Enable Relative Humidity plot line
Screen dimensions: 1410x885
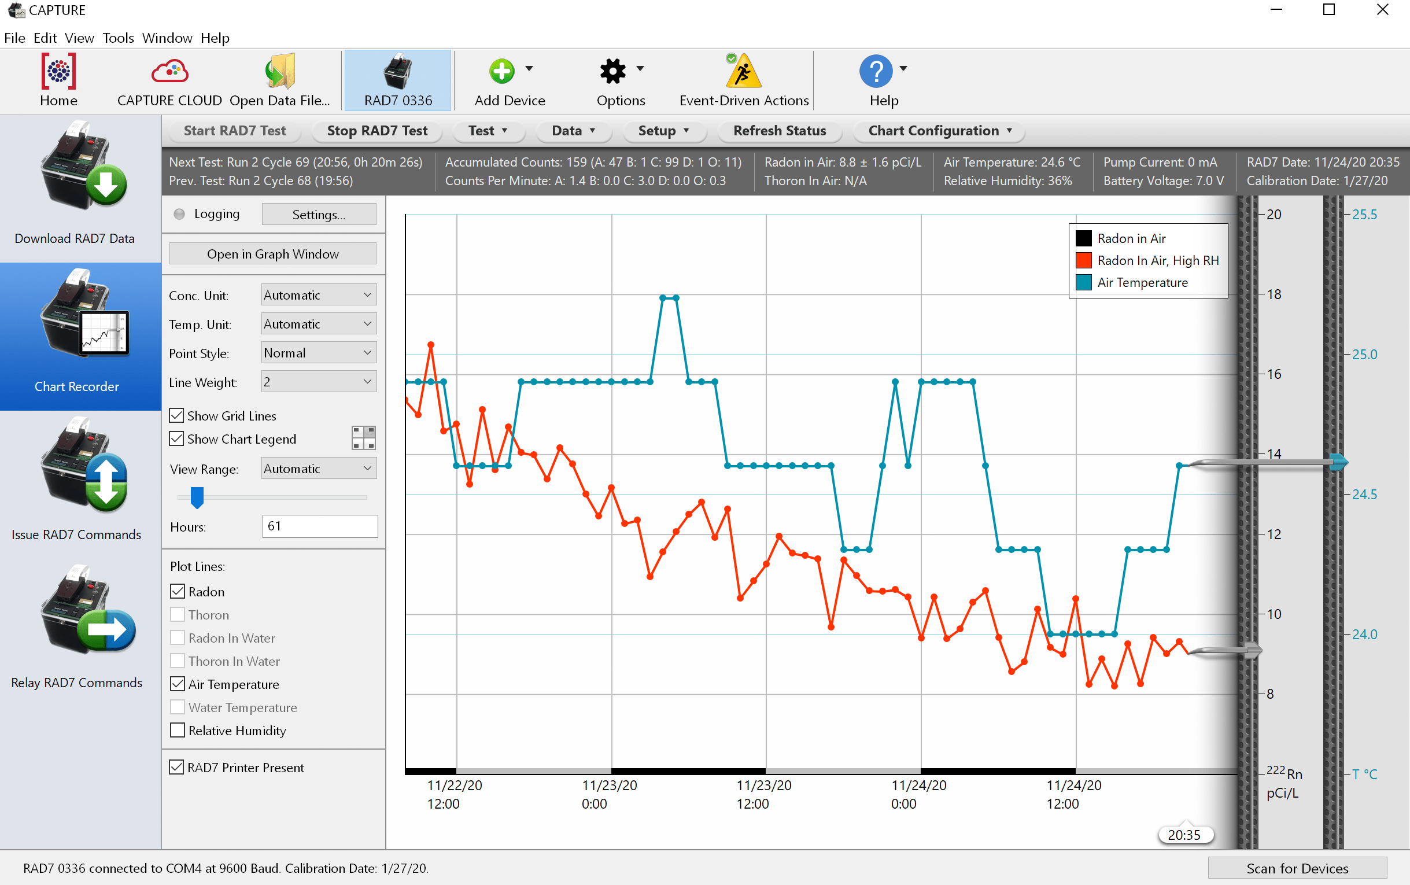click(178, 731)
